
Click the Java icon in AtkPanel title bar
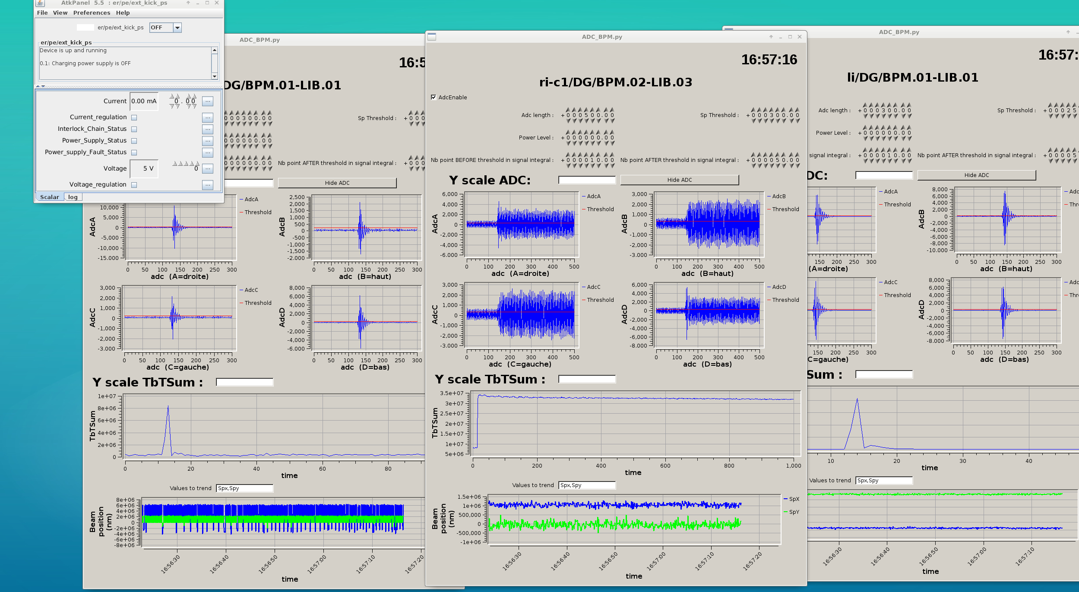(40, 3)
